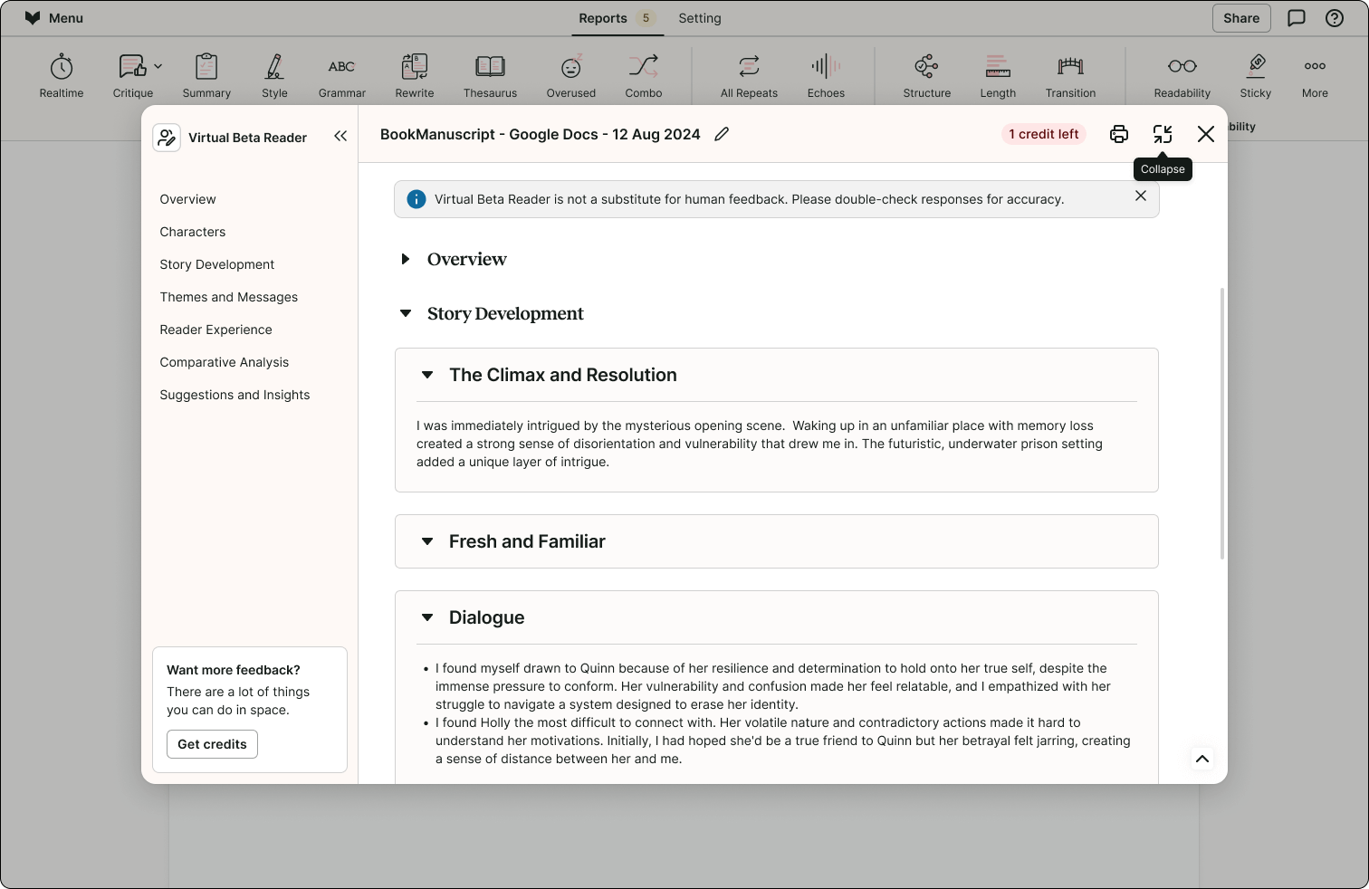Screen dimensions: 1369x889
Task: Dismiss the human feedback disclaimer notice
Action: click(1140, 196)
